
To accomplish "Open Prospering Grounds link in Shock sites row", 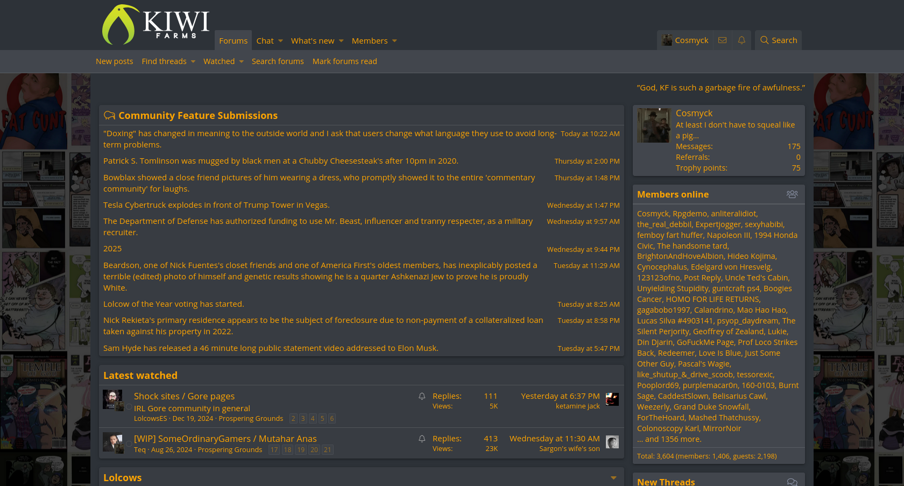I will pos(251,418).
